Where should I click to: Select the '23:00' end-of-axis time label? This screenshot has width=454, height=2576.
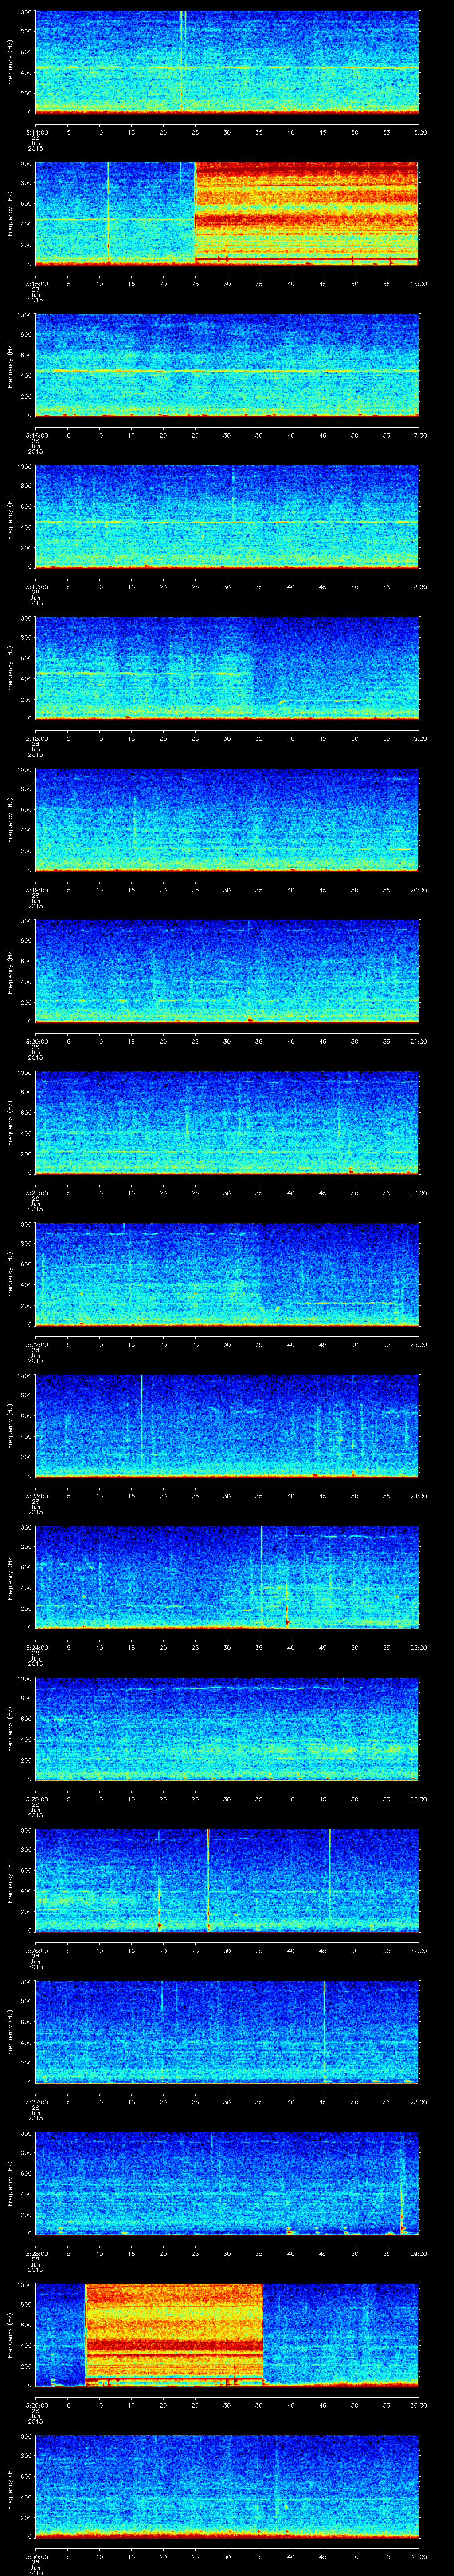click(x=418, y=1344)
